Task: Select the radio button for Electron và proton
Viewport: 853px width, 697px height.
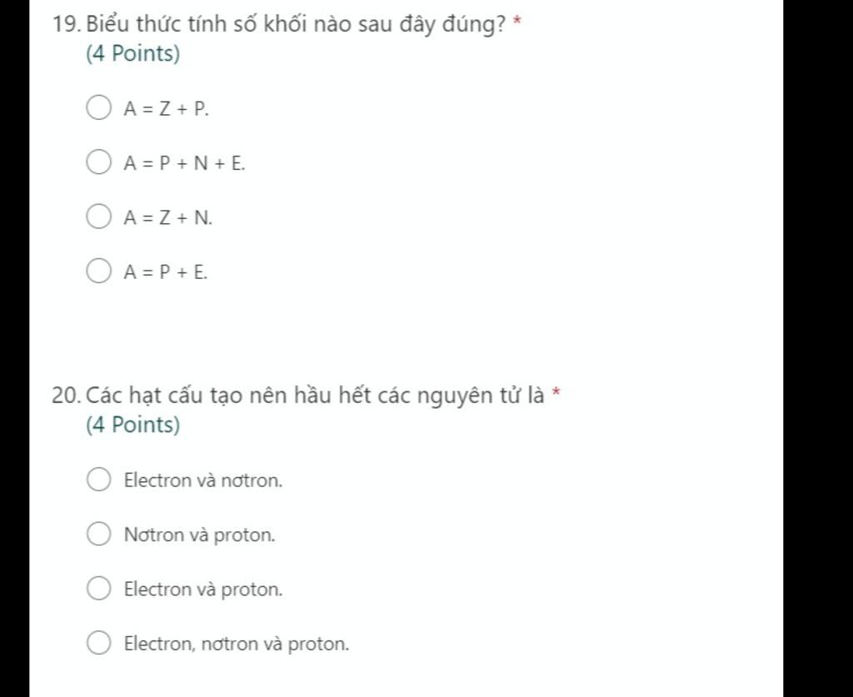Action: tap(98, 589)
